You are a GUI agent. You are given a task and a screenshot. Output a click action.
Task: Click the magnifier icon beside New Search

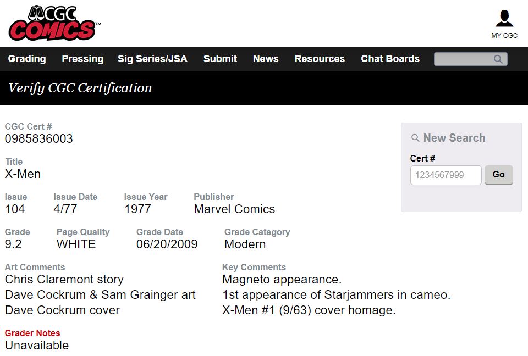(x=416, y=138)
